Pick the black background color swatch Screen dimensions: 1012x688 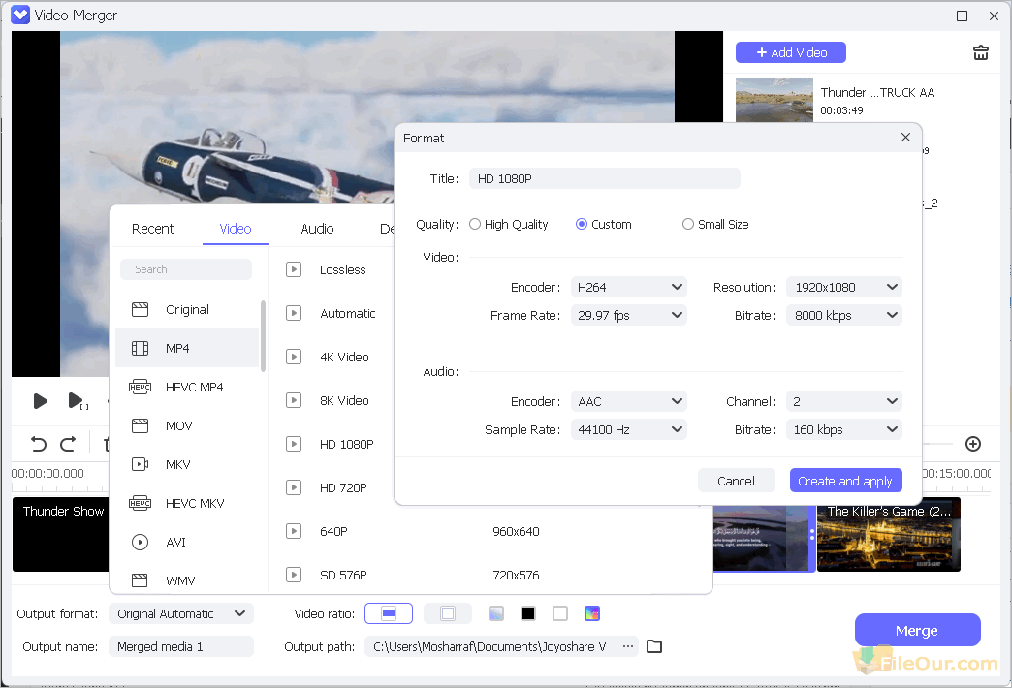click(528, 613)
